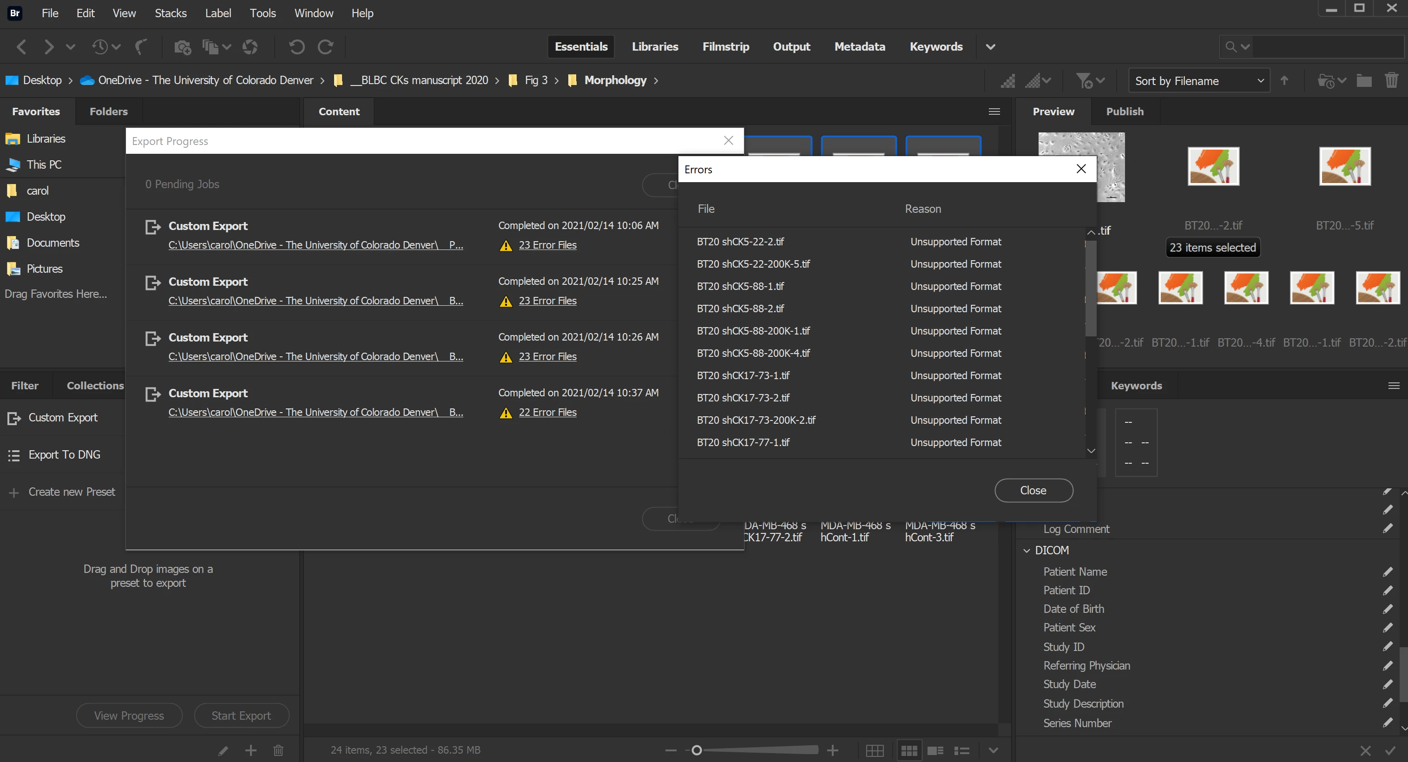The height and width of the screenshot is (762, 1408).
Task: Collapse the DICOM metadata section
Action: point(1026,551)
